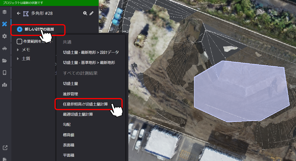This screenshot has width=296, height=161.
Task: Click the mobile device sidebar icon
Action: (x=5, y=73)
